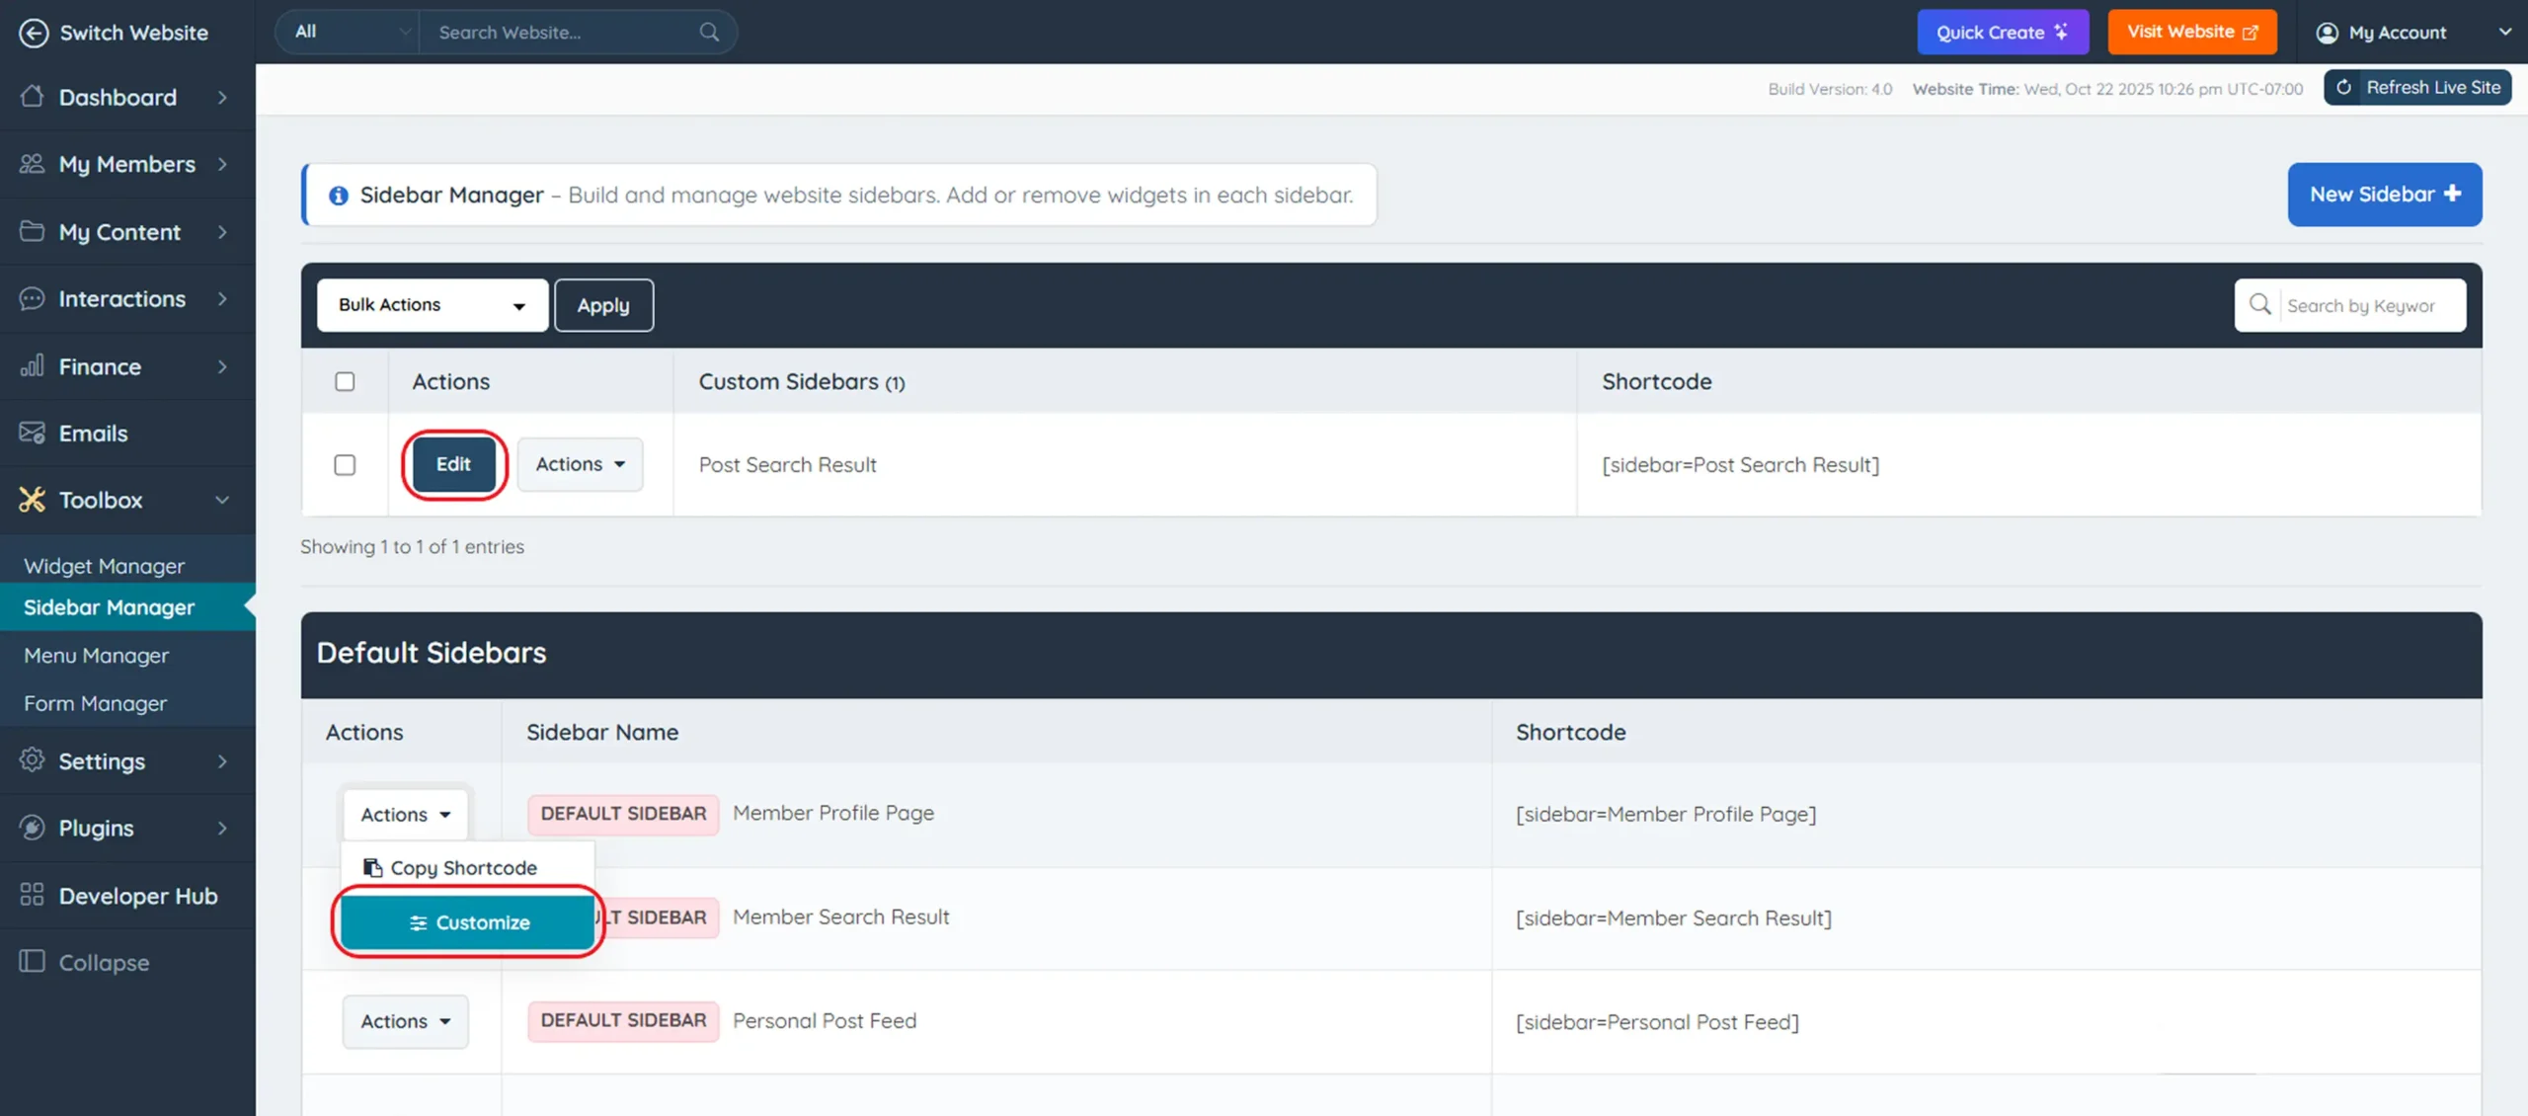Open Actions dropdown for Post Search Result
Image resolution: width=2528 pixels, height=1116 pixels.
click(x=580, y=464)
